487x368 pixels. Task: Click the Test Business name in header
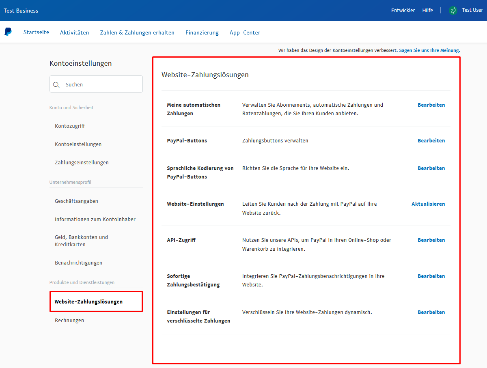click(21, 11)
